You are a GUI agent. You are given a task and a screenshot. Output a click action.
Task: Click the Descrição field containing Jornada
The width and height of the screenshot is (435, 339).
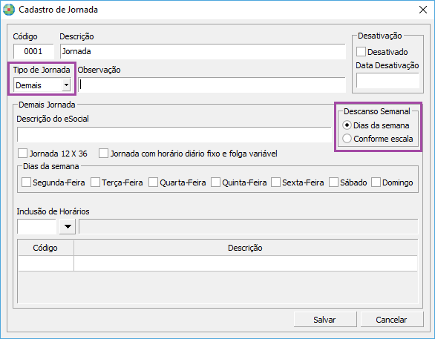[x=203, y=51]
